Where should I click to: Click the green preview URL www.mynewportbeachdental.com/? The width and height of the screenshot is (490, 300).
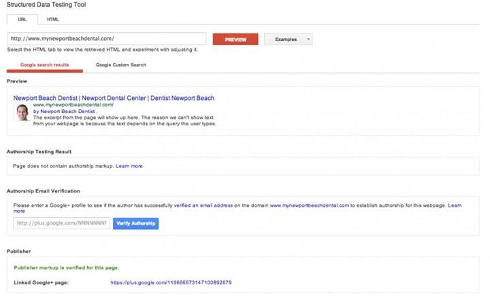click(x=73, y=105)
